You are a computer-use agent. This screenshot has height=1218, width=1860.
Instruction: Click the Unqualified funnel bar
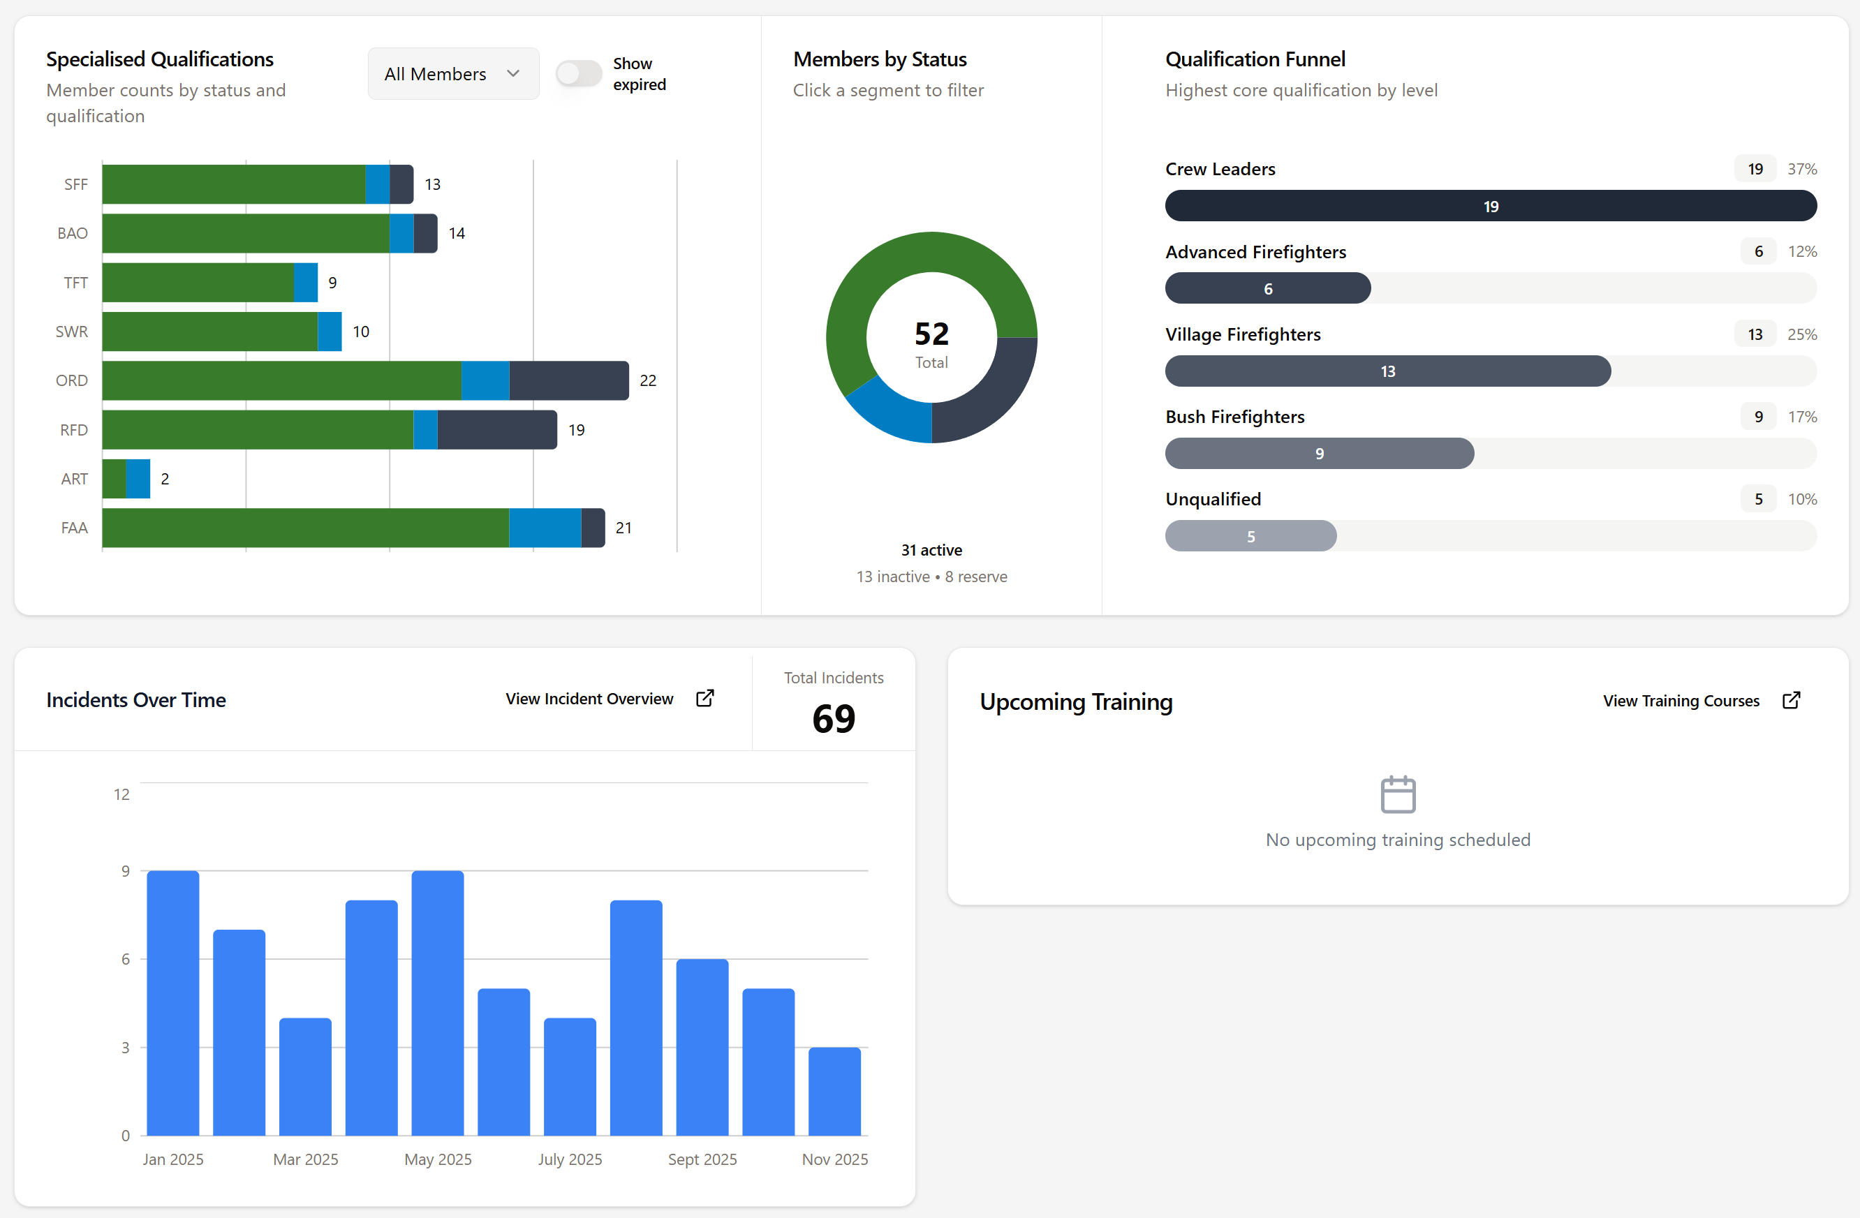pyautogui.click(x=1250, y=536)
